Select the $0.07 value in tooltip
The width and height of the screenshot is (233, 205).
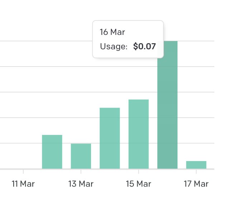point(144,46)
